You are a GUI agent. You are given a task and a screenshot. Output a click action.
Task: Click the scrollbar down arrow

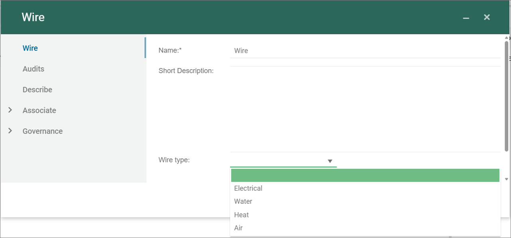point(507,179)
